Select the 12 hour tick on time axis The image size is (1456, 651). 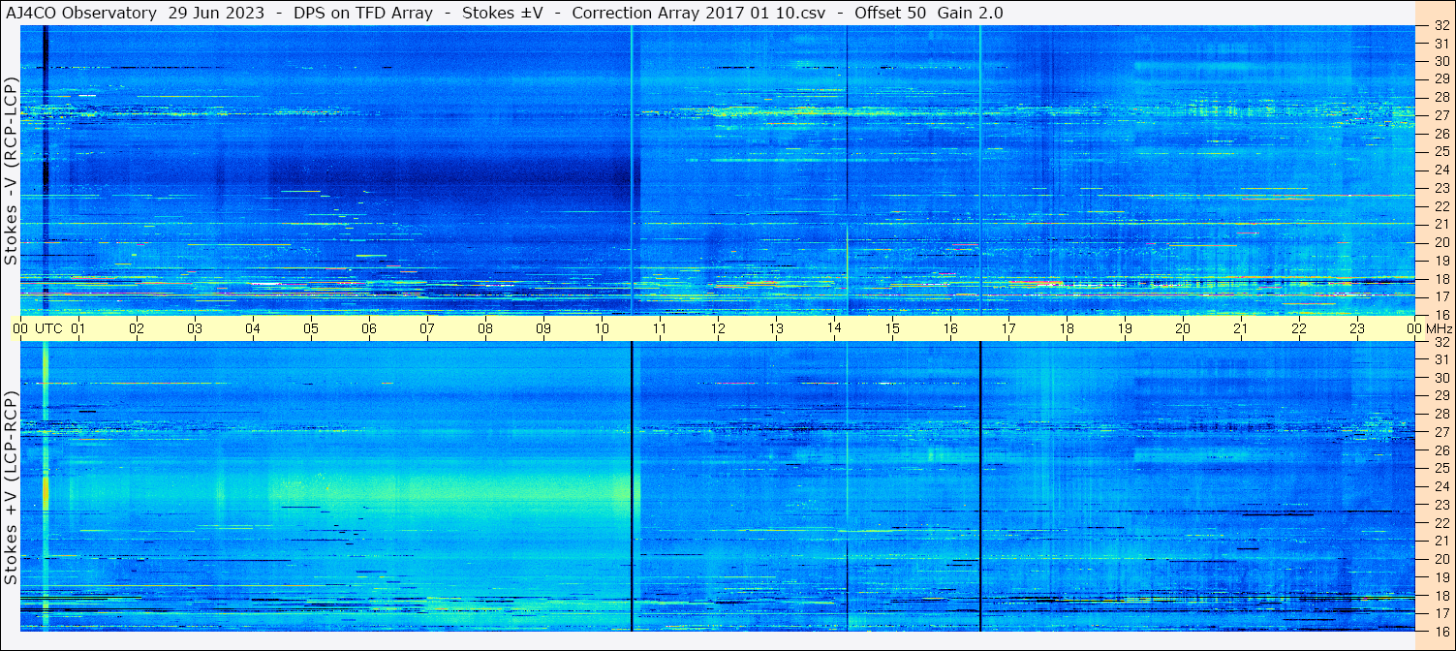pyautogui.click(x=718, y=328)
